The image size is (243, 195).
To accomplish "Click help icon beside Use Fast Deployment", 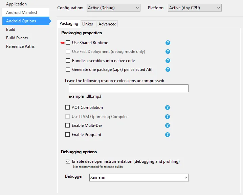I will [168, 52].
